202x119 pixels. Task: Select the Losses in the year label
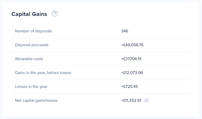click(31, 87)
